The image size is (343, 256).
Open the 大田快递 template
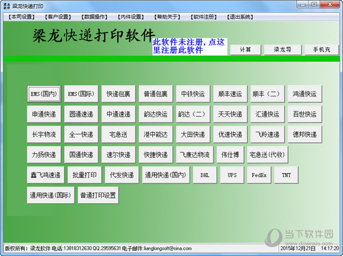[x=193, y=135]
